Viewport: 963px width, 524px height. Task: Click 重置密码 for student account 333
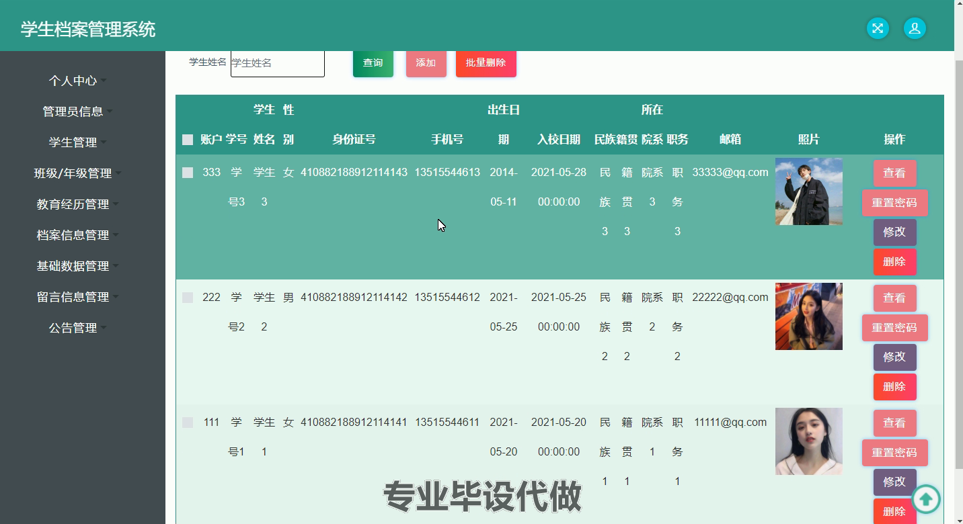[x=894, y=203]
